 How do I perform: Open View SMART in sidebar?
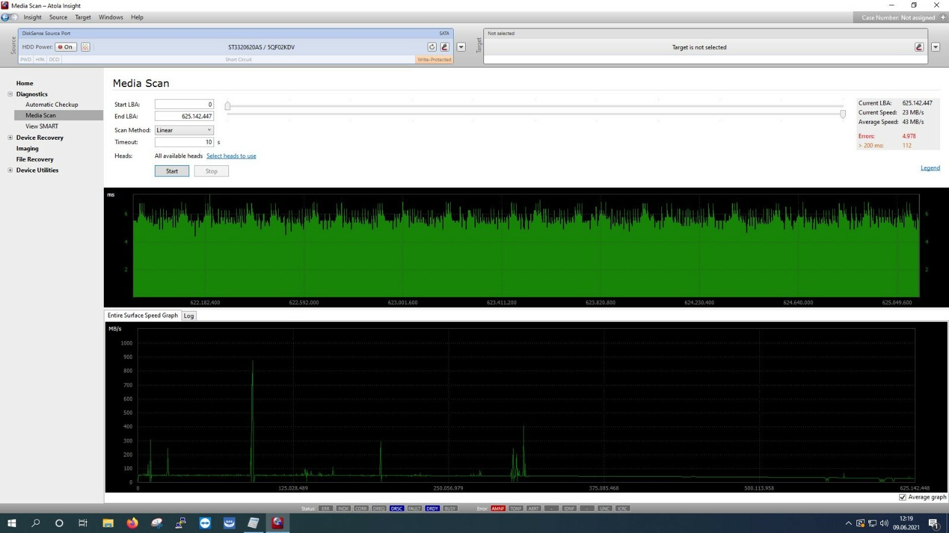tap(42, 126)
